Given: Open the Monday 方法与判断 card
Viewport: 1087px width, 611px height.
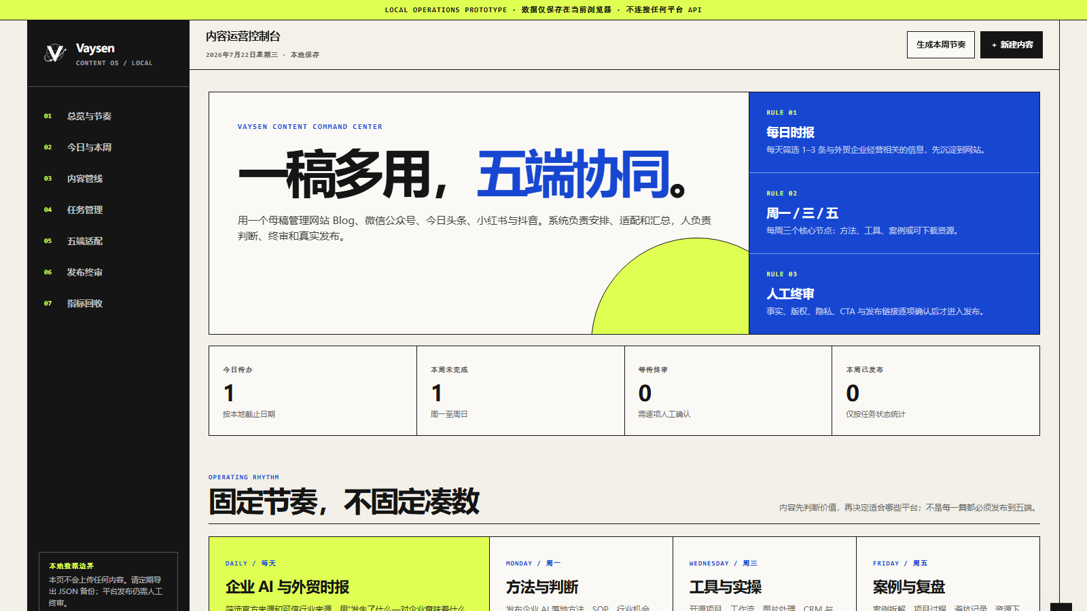Looking at the screenshot, I should (x=582, y=574).
